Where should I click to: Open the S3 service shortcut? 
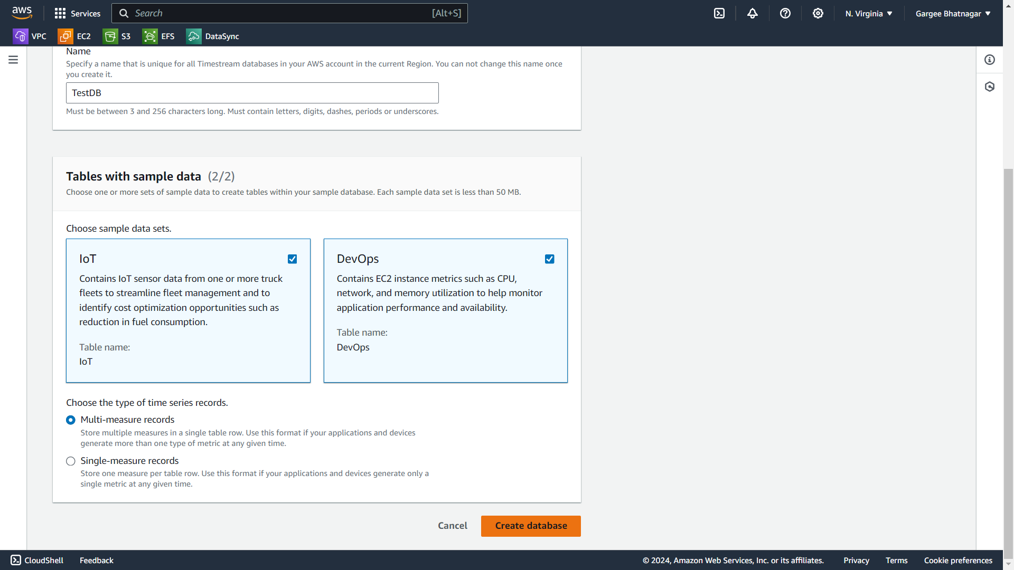[117, 36]
